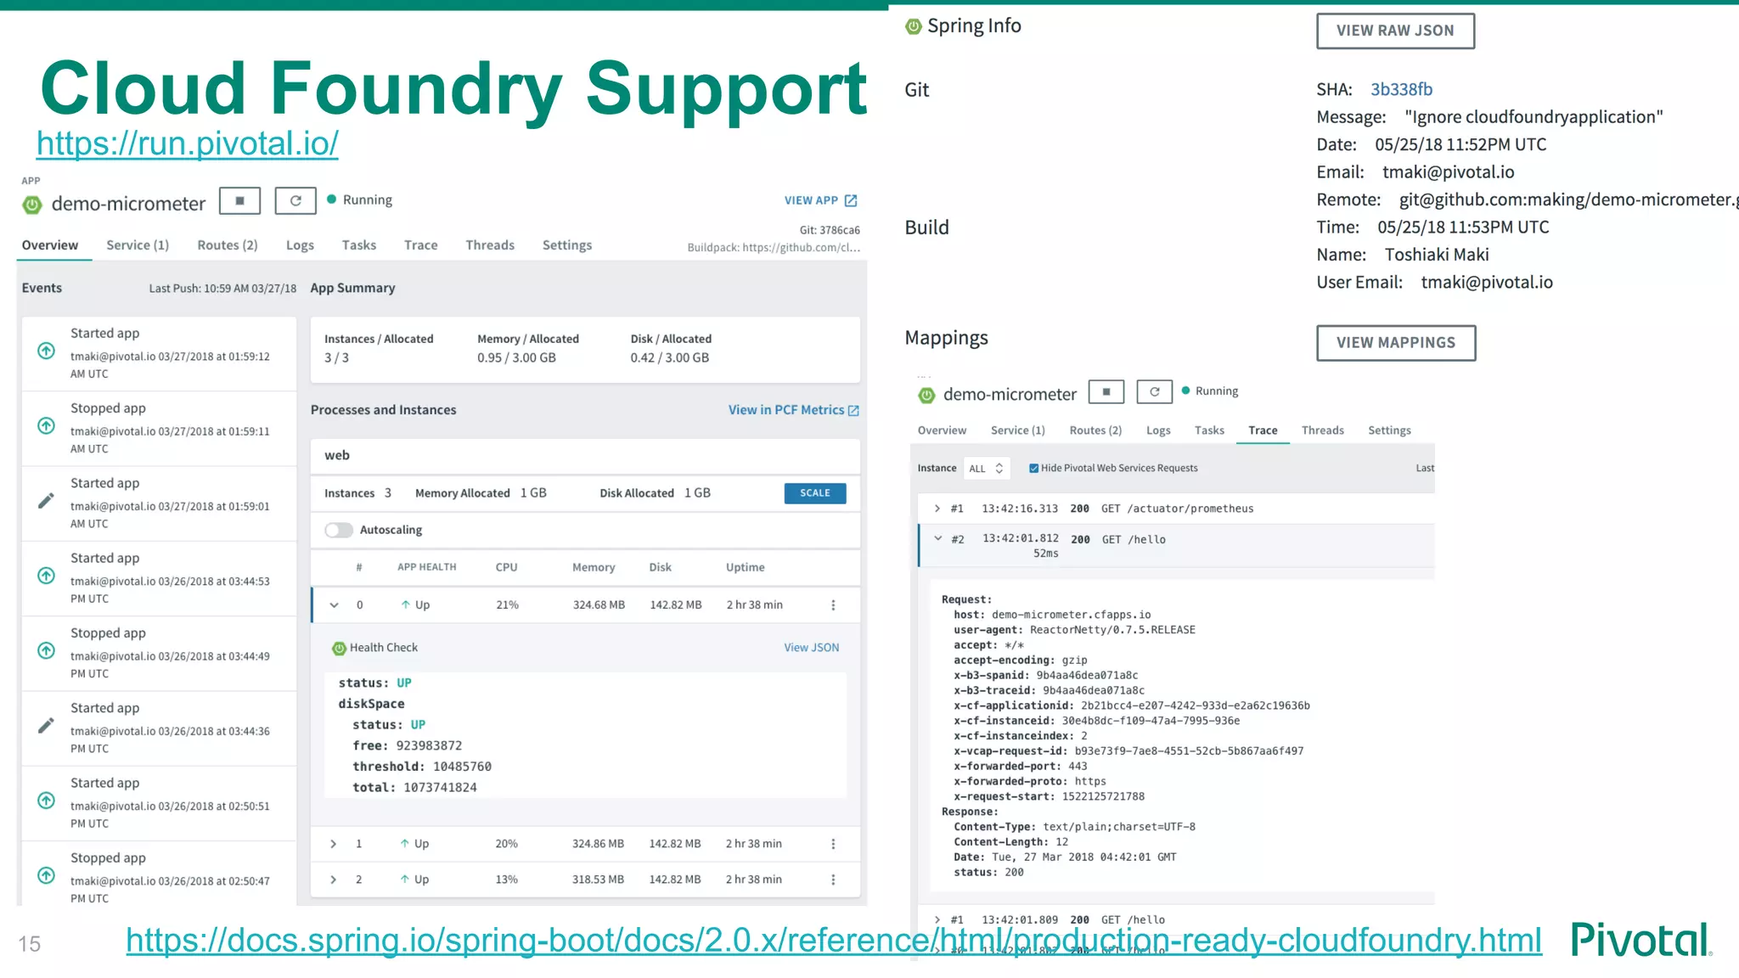The height and width of the screenshot is (978, 1739).
Task: Click the CPU column header
Action: click(506, 567)
